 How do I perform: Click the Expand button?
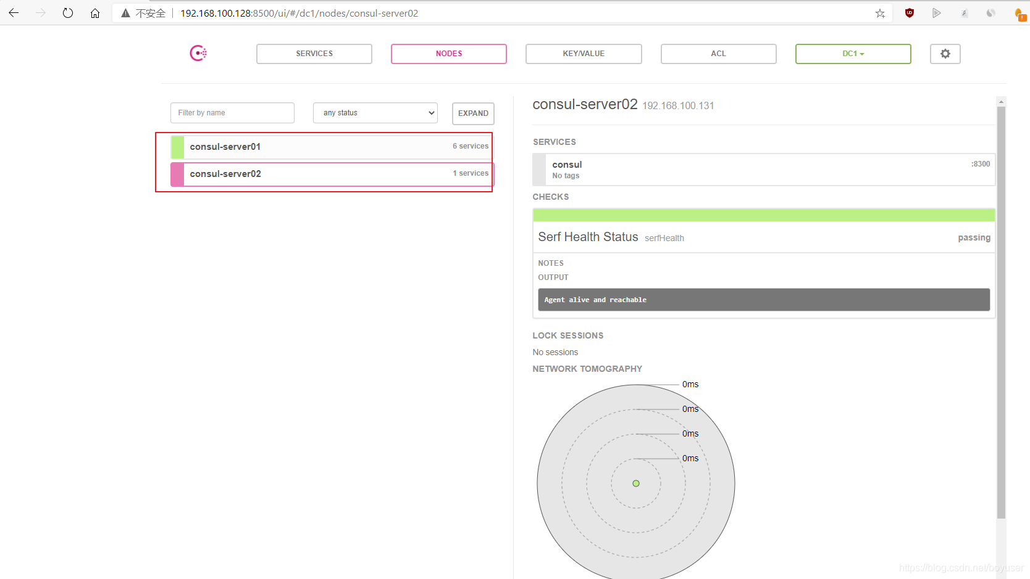tap(473, 113)
